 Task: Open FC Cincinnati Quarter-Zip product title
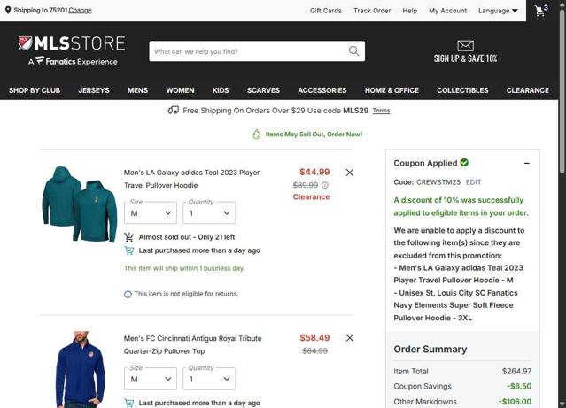[x=192, y=345]
